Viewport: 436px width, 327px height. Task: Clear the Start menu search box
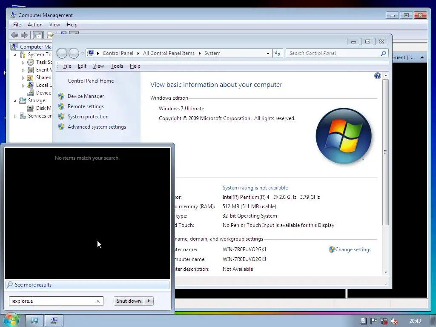pos(98,301)
